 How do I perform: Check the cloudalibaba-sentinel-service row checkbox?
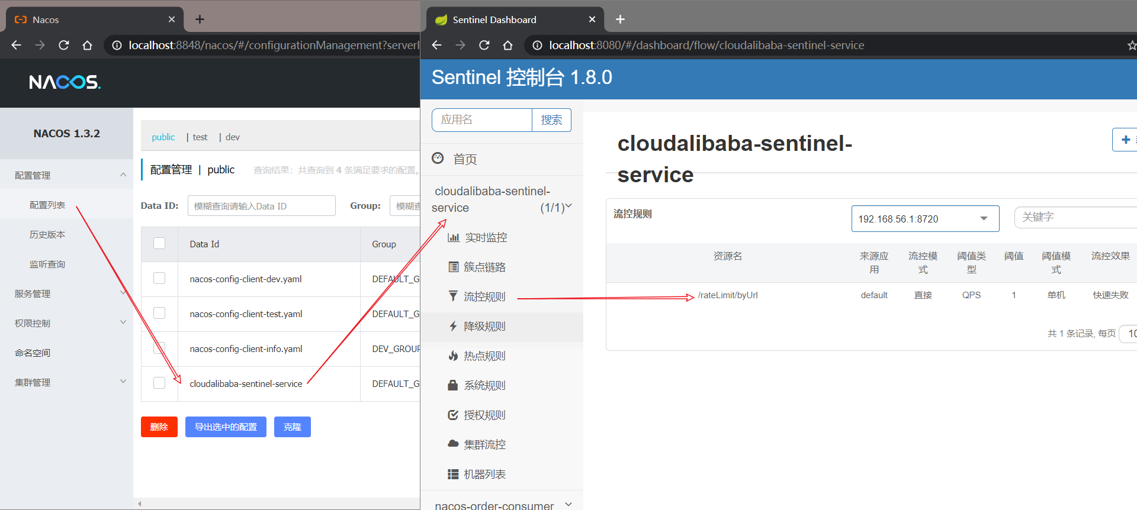tap(159, 383)
